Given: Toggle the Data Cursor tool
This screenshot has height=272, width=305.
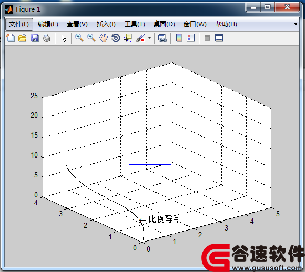Looking at the screenshot, I should [128, 38].
